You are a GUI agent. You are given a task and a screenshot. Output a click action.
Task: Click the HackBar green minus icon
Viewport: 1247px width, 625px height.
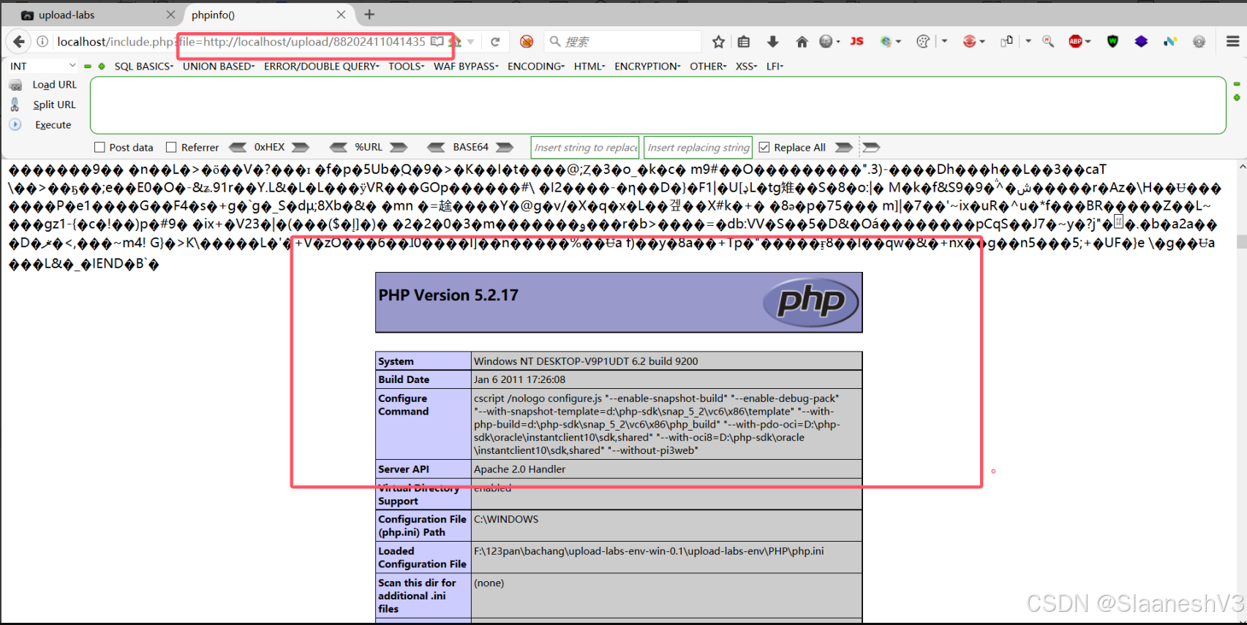click(88, 67)
